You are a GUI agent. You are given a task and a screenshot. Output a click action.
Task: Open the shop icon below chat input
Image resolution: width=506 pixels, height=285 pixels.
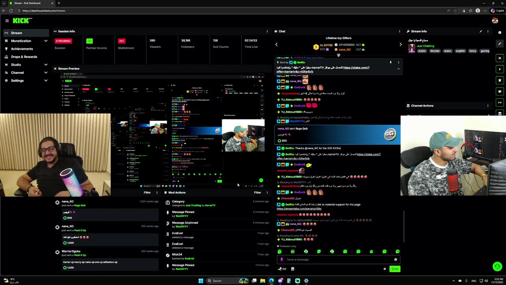point(293,269)
